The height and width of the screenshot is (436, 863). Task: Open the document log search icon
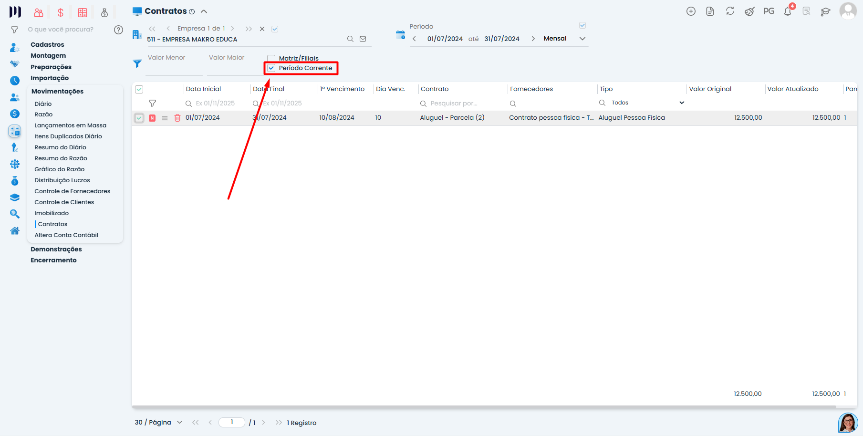[x=806, y=10]
